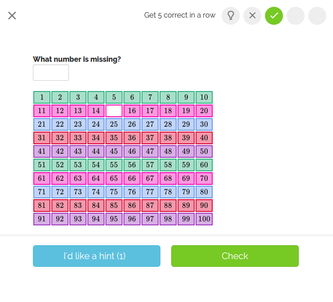Click the lightbulb hint progress icon
The image size is (333, 302).
tap(231, 15)
